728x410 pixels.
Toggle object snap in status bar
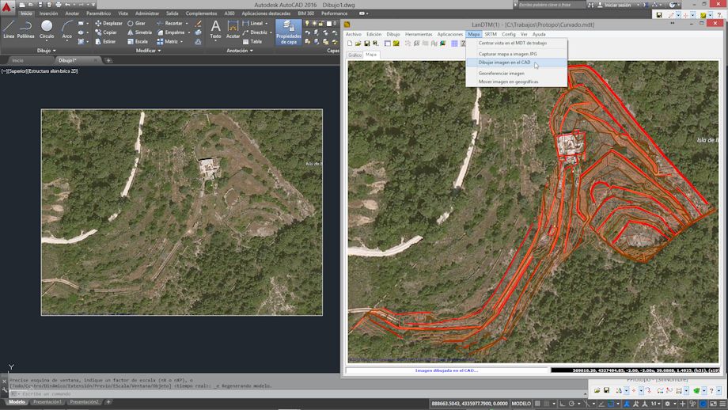(612, 404)
